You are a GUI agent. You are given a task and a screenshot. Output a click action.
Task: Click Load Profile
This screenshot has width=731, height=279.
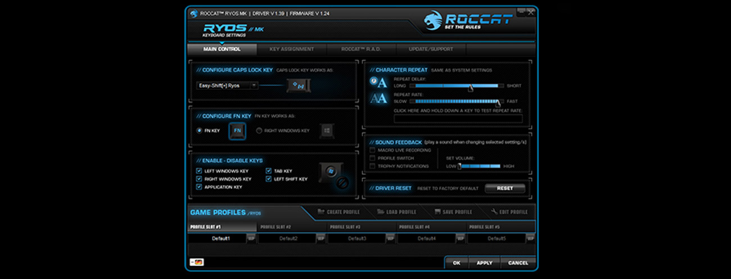tap(396, 212)
